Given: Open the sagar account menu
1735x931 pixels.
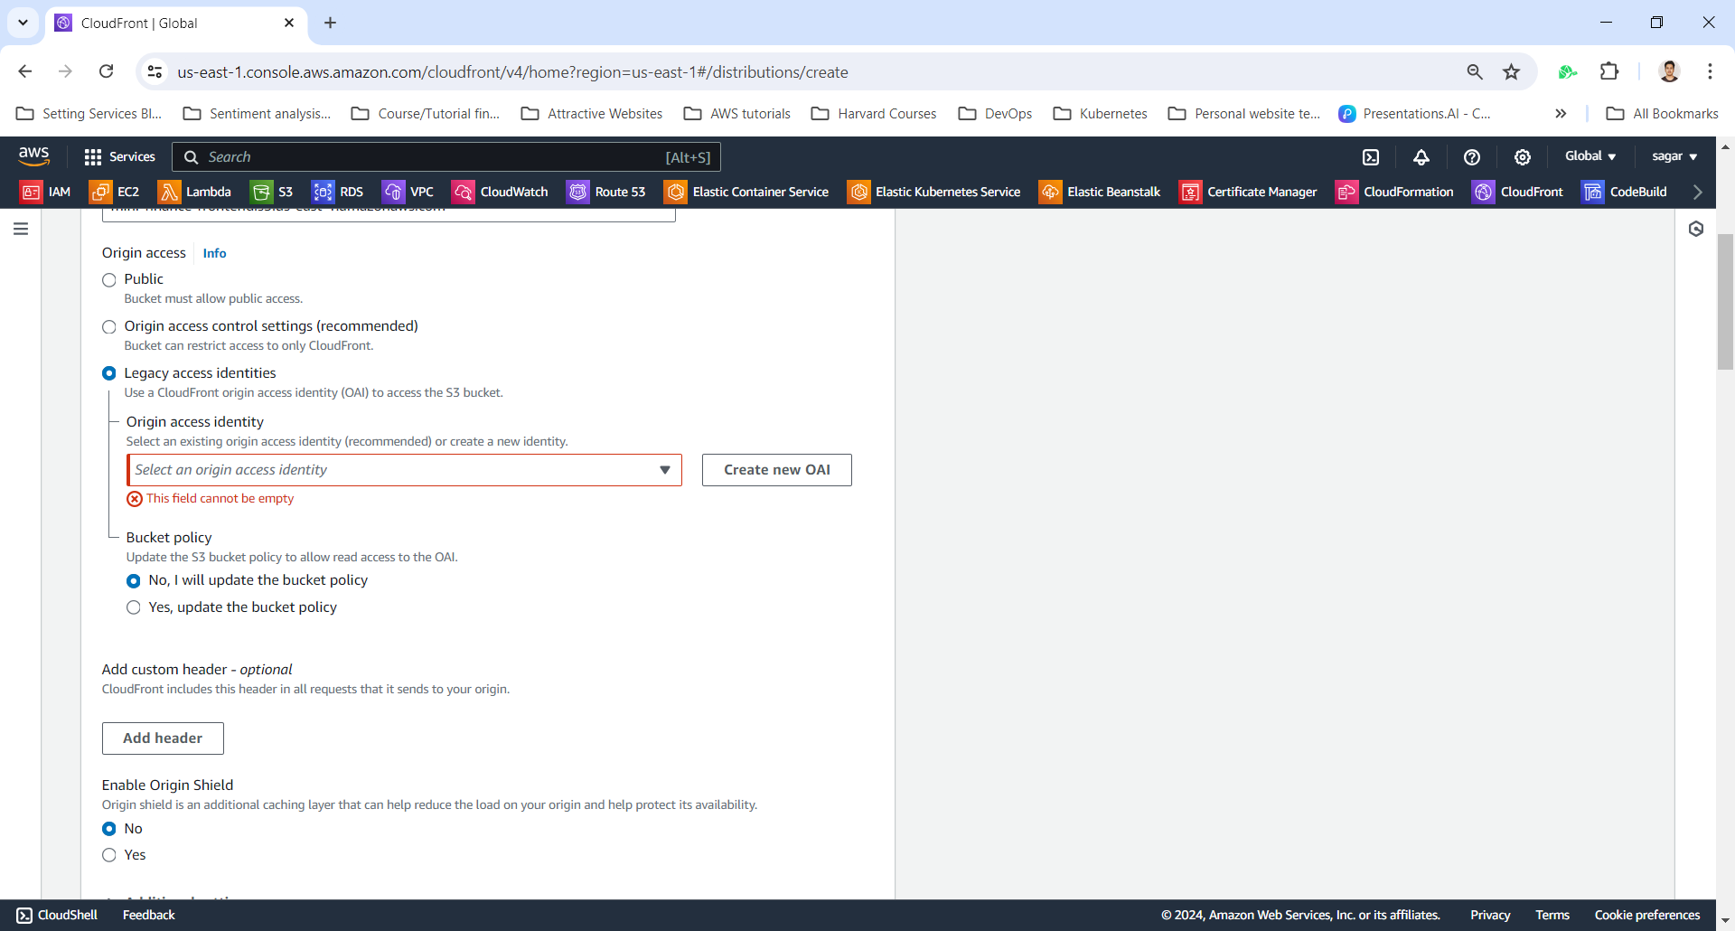Looking at the screenshot, I should (x=1674, y=156).
